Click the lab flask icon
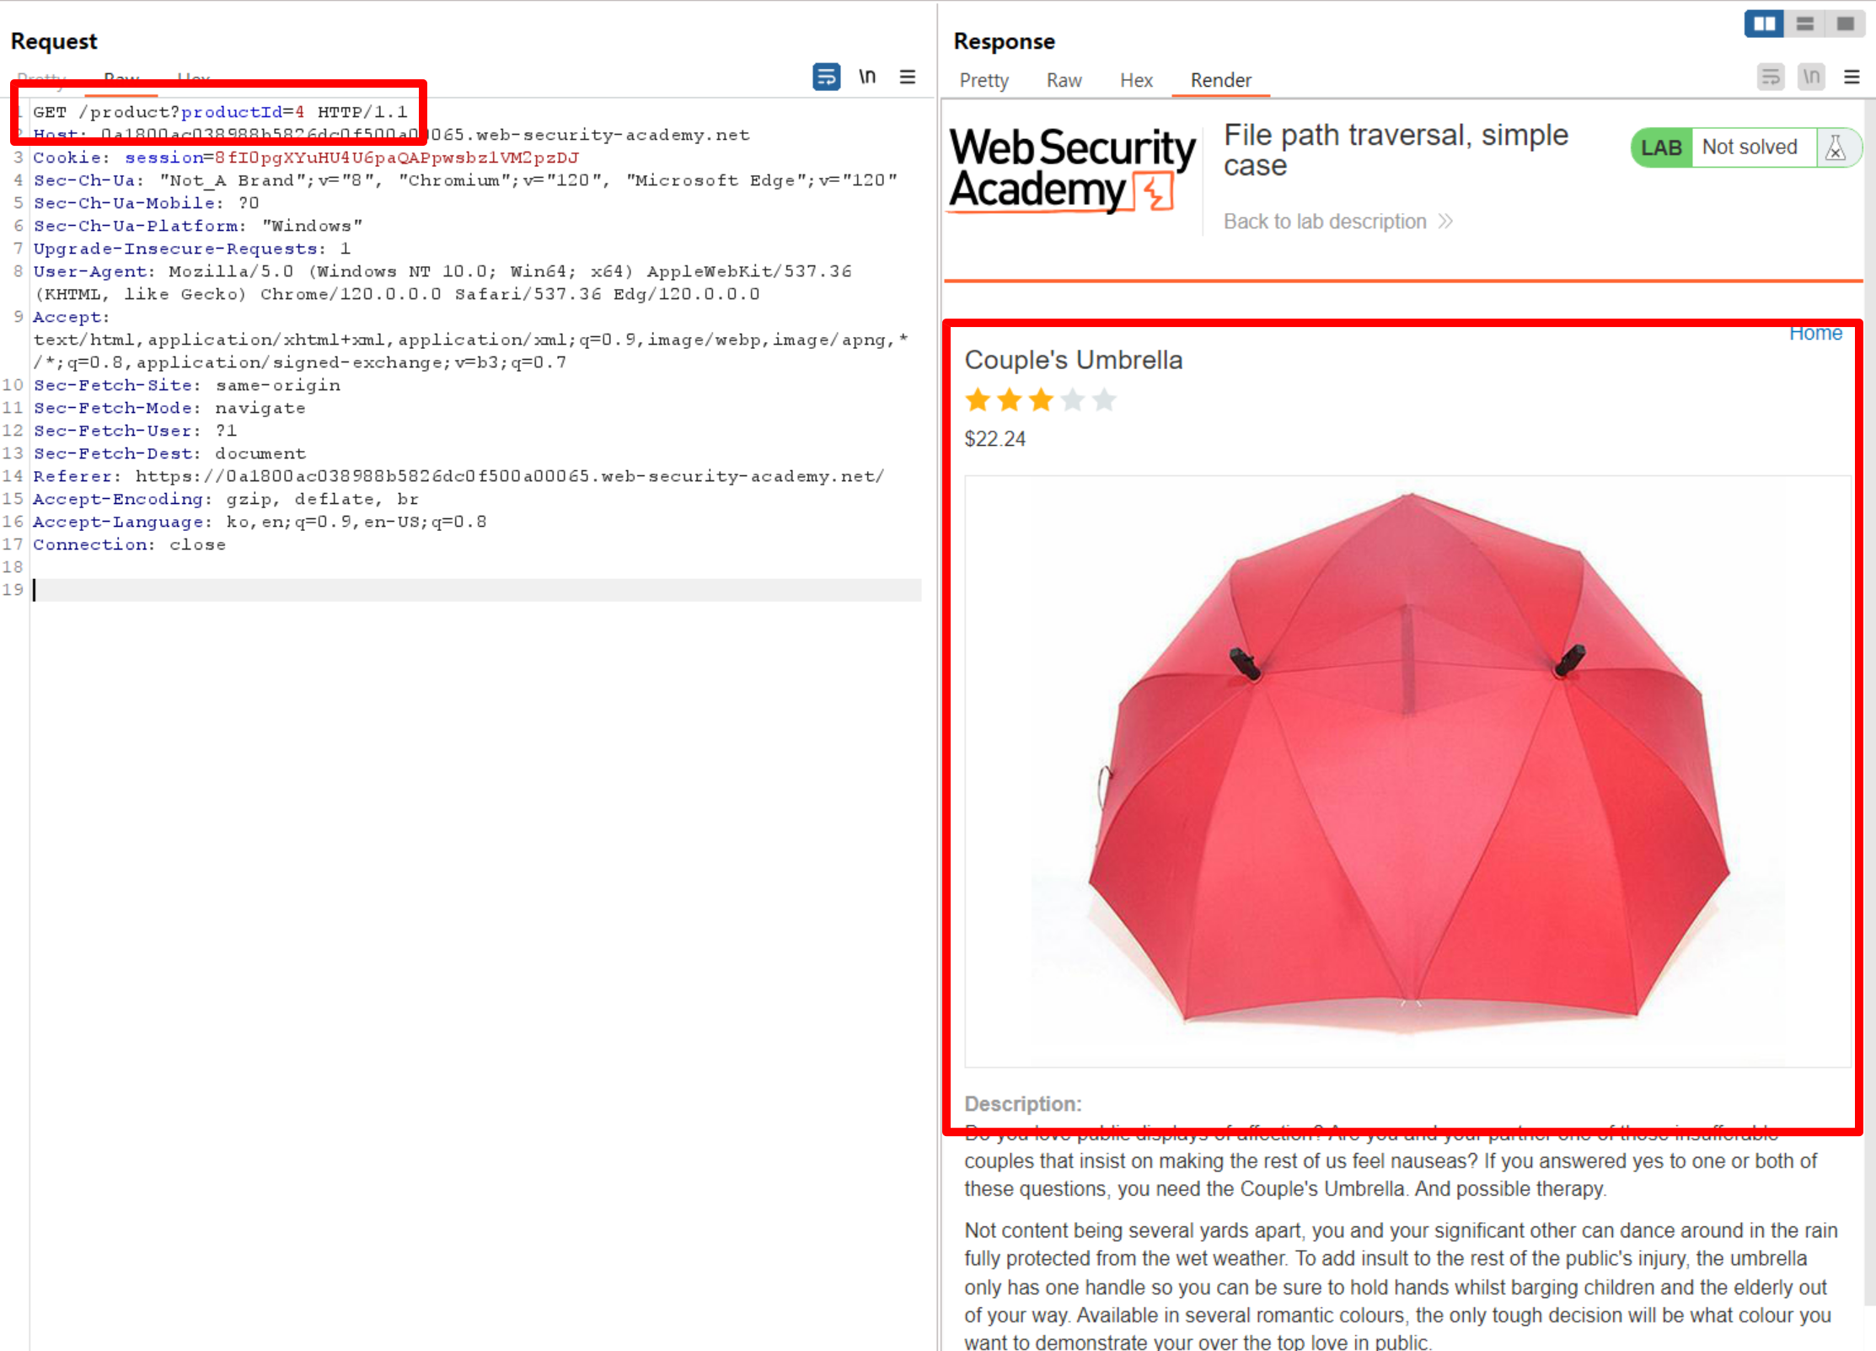Screen dimensions: 1876x1351 point(1836,147)
